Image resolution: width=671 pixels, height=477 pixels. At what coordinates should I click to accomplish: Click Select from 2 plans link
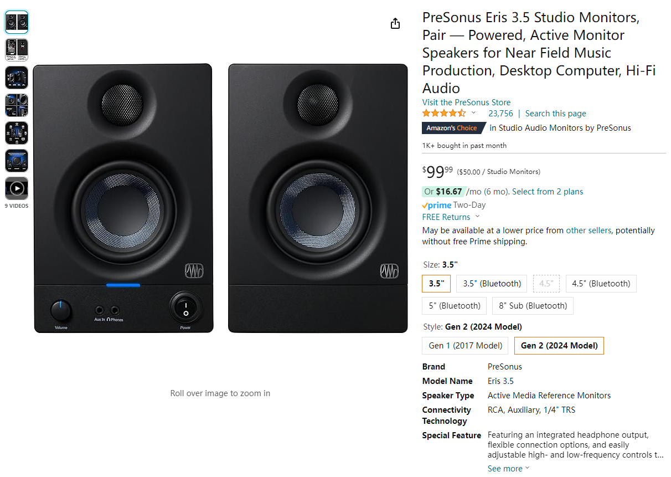tap(547, 192)
